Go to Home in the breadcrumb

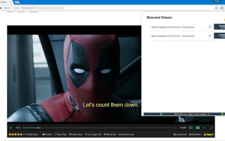click(10, 12)
